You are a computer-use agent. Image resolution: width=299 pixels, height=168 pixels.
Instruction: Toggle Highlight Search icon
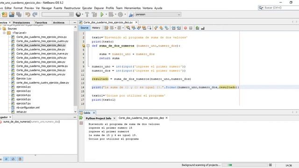(144, 28)
